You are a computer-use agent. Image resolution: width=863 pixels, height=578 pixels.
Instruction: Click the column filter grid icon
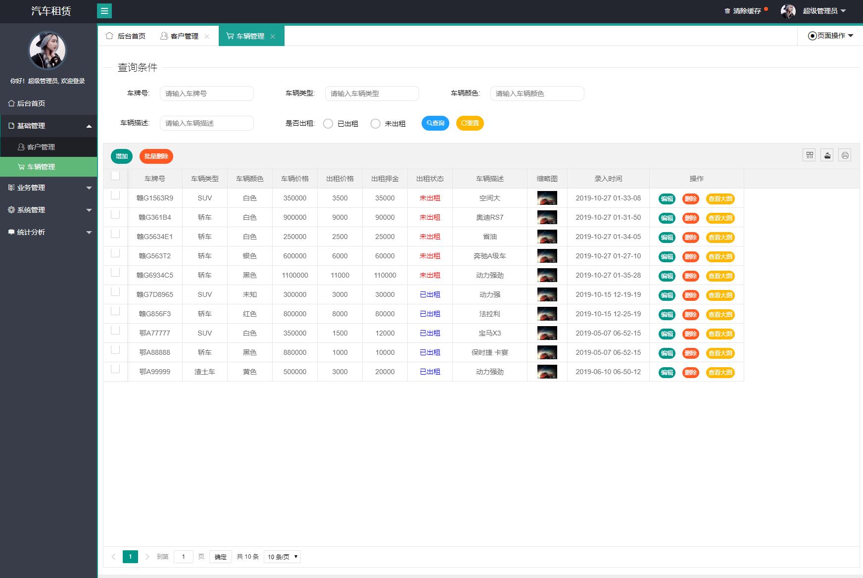[x=809, y=155]
